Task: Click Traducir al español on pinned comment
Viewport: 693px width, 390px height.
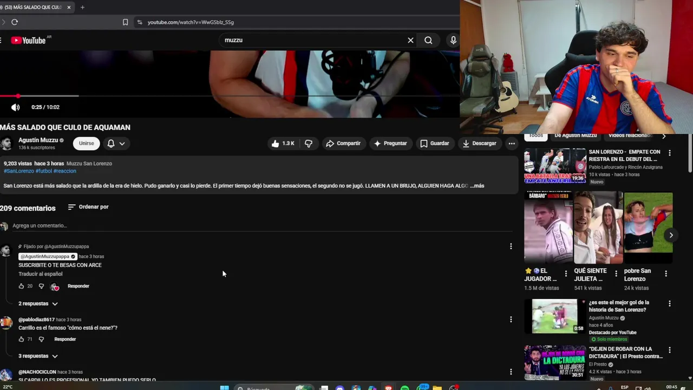Action: coord(41,274)
